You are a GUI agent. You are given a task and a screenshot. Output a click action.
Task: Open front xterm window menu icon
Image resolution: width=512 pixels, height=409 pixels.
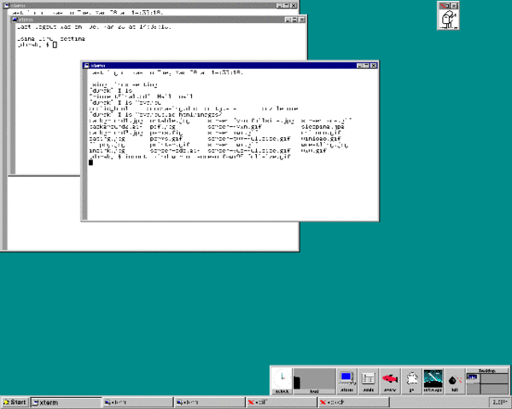click(x=86, y=66)
